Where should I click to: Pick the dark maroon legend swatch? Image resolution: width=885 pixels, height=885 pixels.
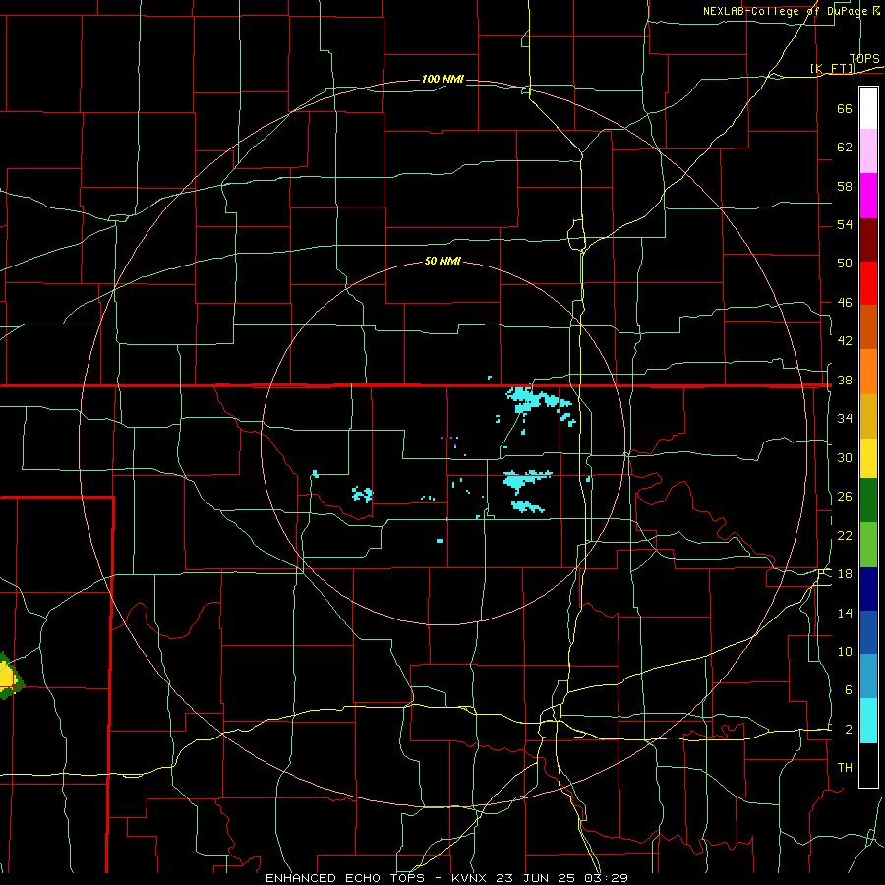coord(868,240)
